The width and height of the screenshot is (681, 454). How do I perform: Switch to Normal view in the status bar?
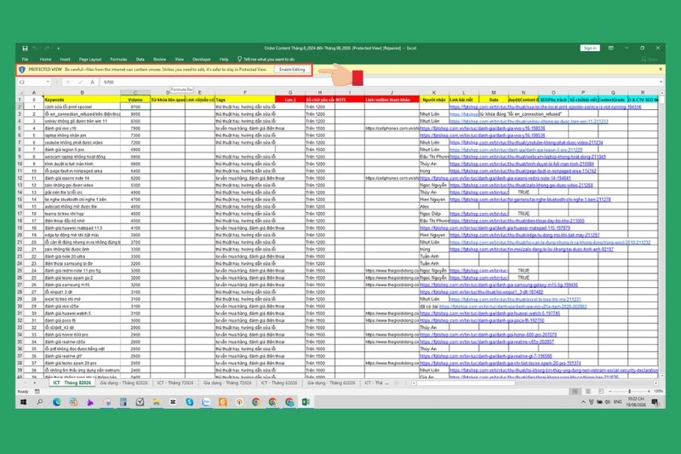[x=575, y=392]
